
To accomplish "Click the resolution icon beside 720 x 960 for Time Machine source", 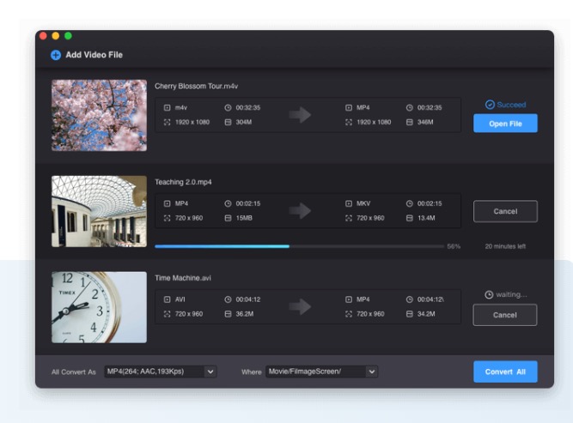I will (x=168, y=314).
